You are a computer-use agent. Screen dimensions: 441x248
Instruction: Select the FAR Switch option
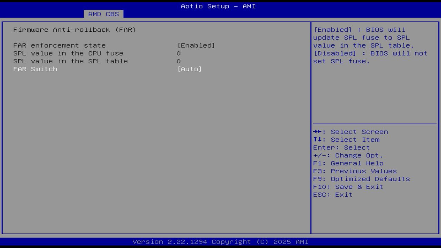35,69
